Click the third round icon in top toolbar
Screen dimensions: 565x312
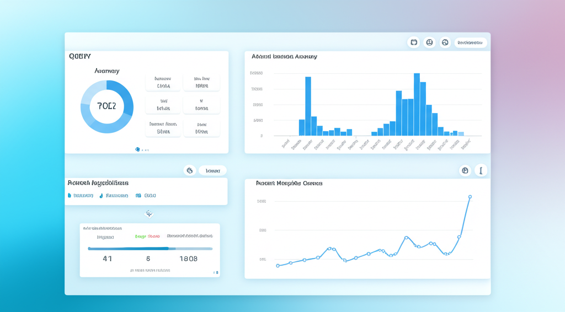coord(445,42)
